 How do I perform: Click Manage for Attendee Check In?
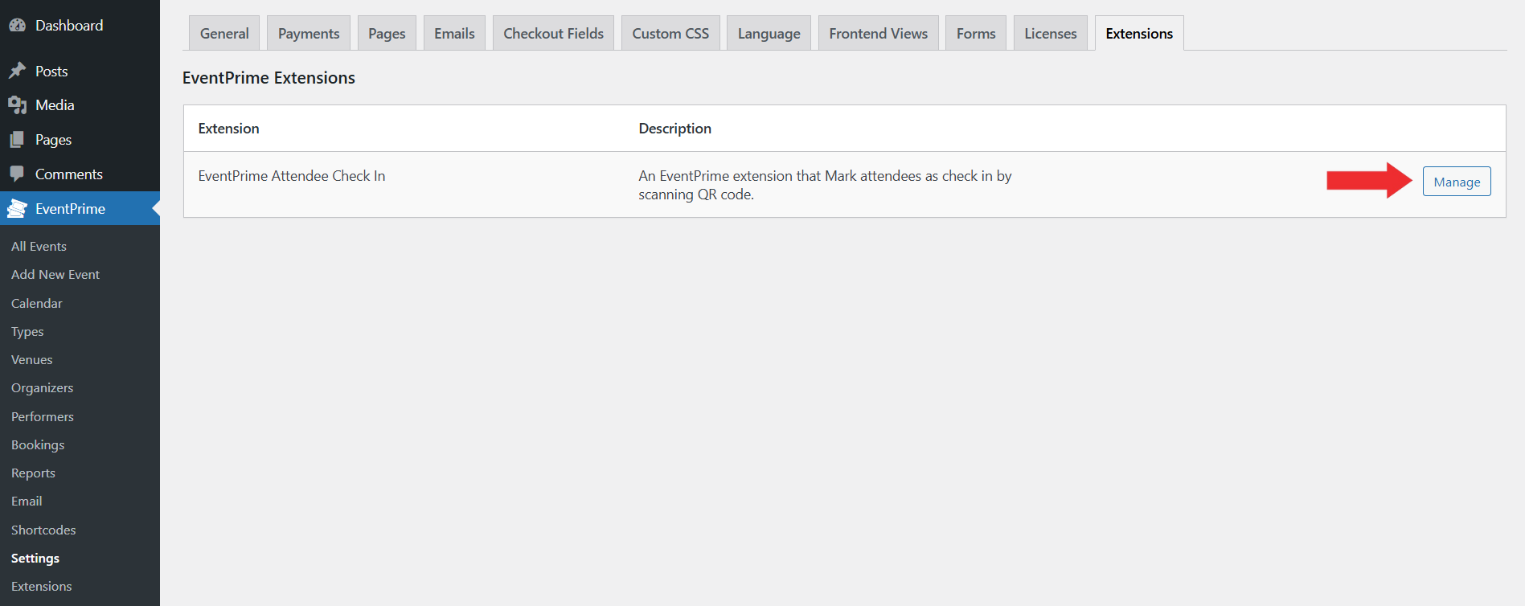click(1457, 182)
